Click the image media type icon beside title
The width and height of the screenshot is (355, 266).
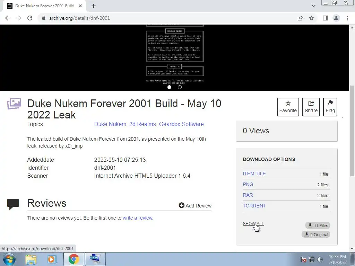[14, 104]
